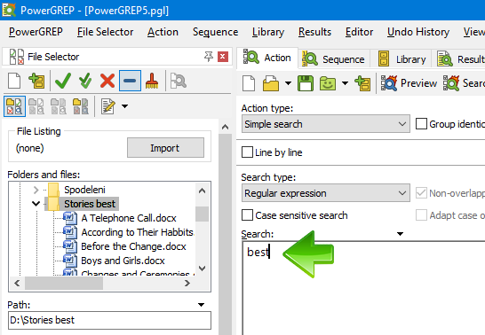
Task: Open the Favorites dropdown arrow
Action: (345, 83)
